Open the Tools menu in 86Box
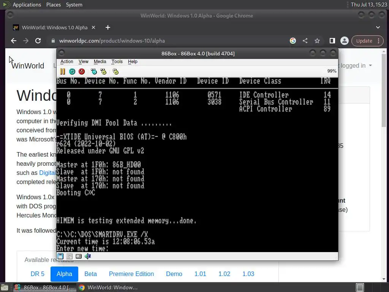The height and width of the screenshot is (292, 389). pyautogui.click(x=117, y=62)
